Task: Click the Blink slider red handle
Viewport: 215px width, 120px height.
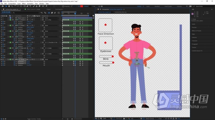Action: [x=113, y=56]
